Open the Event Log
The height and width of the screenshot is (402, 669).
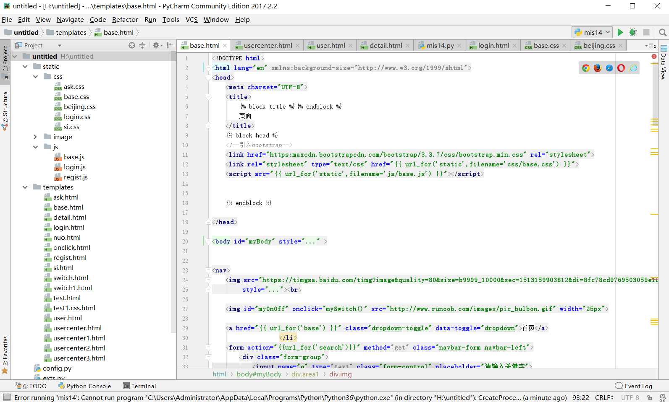coord(634,386)
